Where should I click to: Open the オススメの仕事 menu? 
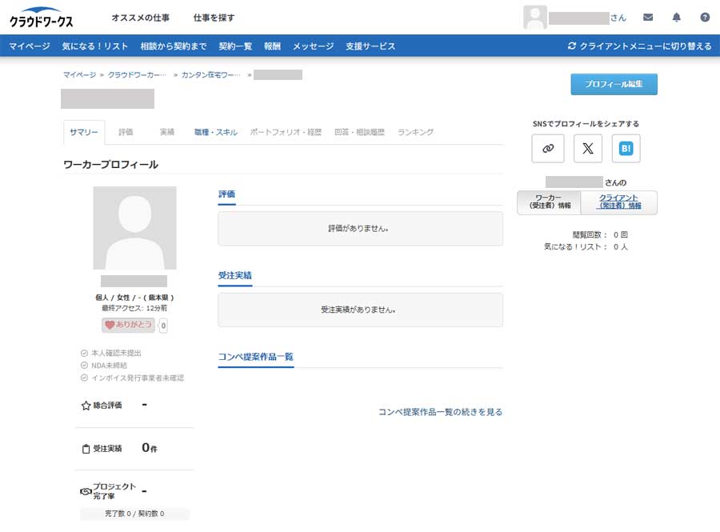click(140, 18)
